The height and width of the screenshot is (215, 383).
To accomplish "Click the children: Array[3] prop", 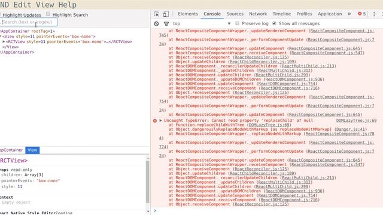I will [22, 175].
